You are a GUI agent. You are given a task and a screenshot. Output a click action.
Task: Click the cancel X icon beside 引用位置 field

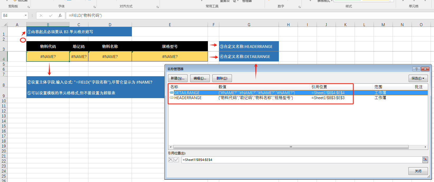click(171, 160)
